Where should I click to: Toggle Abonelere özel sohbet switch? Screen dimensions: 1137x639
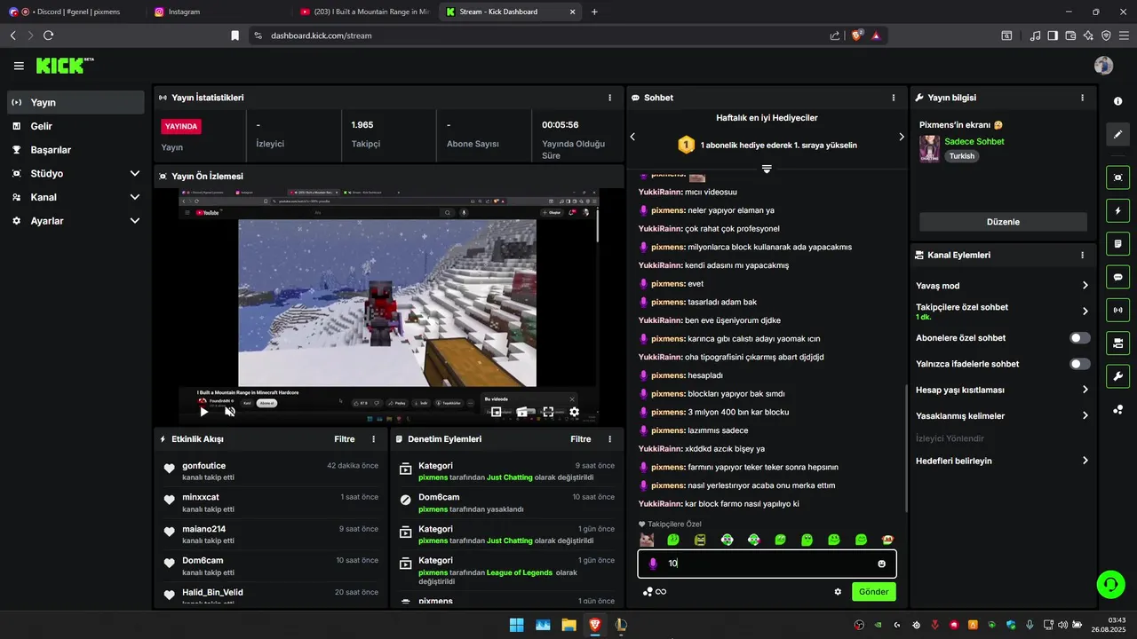point(1079,338)
